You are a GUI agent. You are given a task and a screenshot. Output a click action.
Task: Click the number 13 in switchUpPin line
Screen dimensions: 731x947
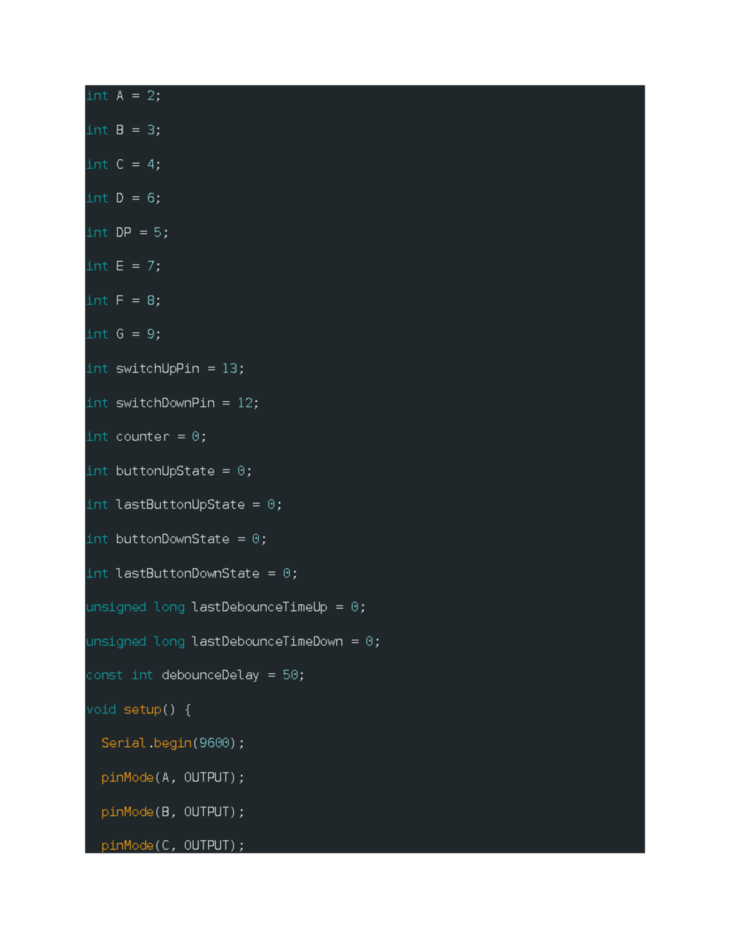pos(229,369)
